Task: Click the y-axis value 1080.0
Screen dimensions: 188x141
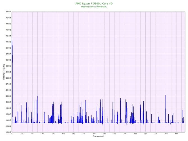Action: click(x=8, y=132)
